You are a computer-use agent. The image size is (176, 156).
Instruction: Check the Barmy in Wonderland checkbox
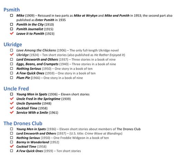coord(11,142)
